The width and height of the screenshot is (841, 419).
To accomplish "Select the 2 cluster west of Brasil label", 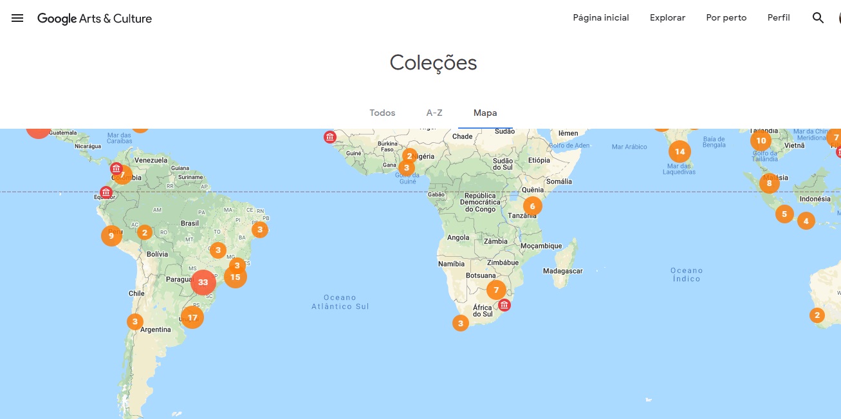I will [x=145, y=232].
